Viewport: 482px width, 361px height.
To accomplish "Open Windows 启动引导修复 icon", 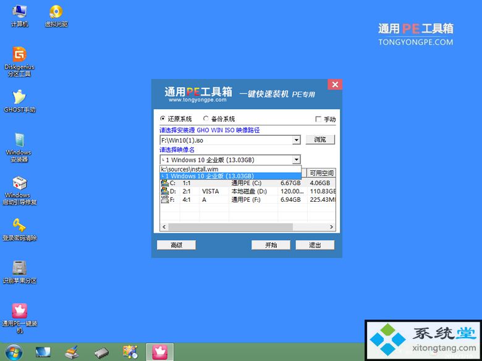I will click(19, 190).
